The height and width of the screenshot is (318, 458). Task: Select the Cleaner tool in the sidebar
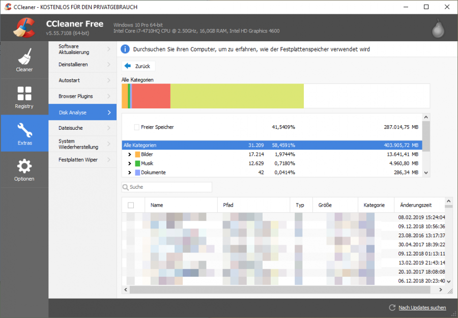[x=24, y=60]
